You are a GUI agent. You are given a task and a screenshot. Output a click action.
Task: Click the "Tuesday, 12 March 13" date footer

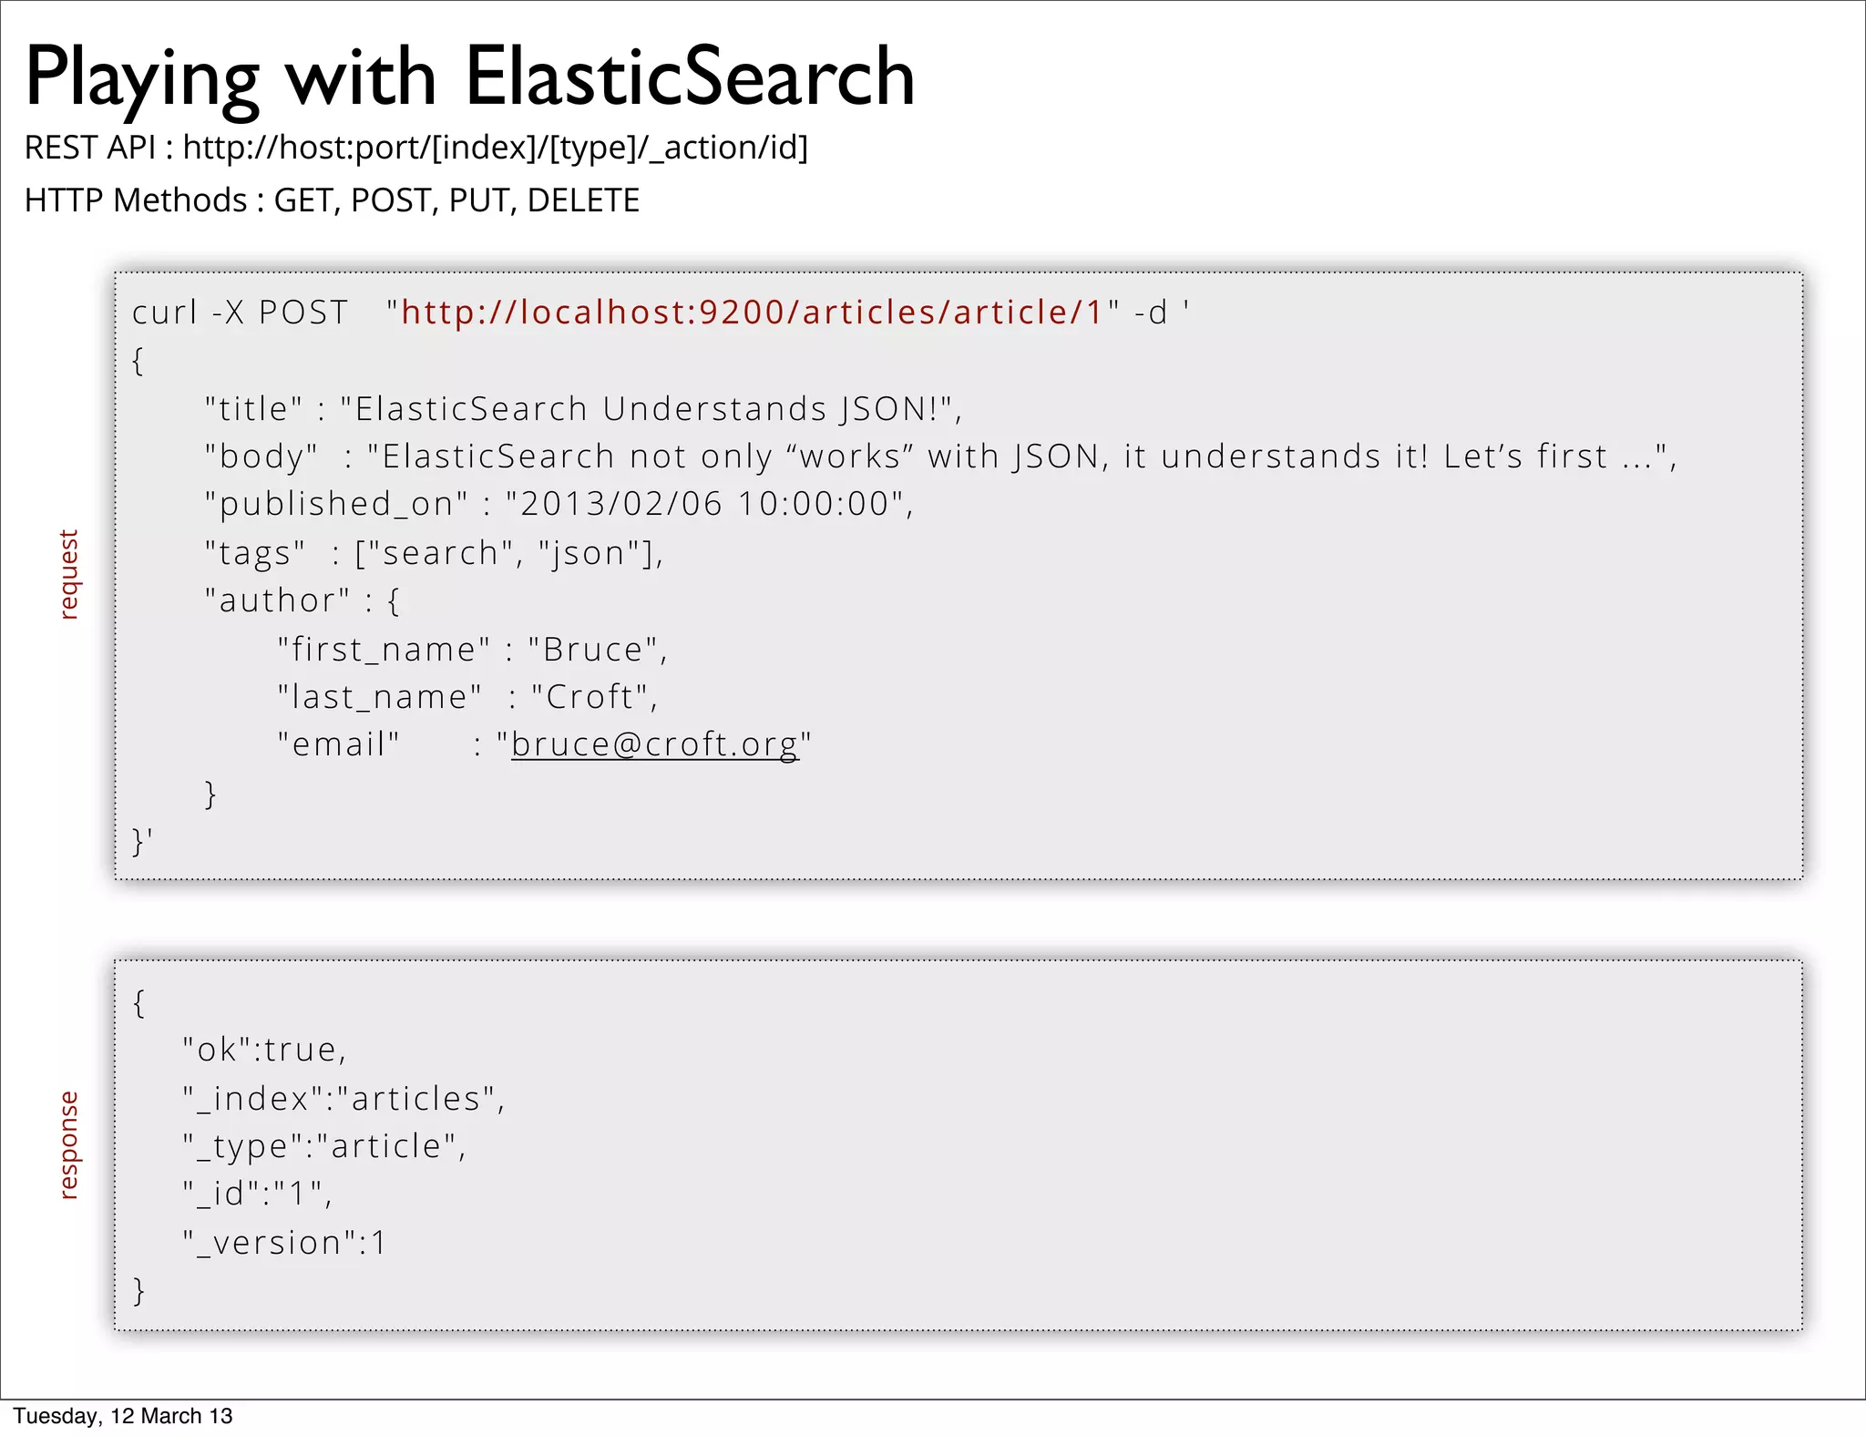[123, 1416]
